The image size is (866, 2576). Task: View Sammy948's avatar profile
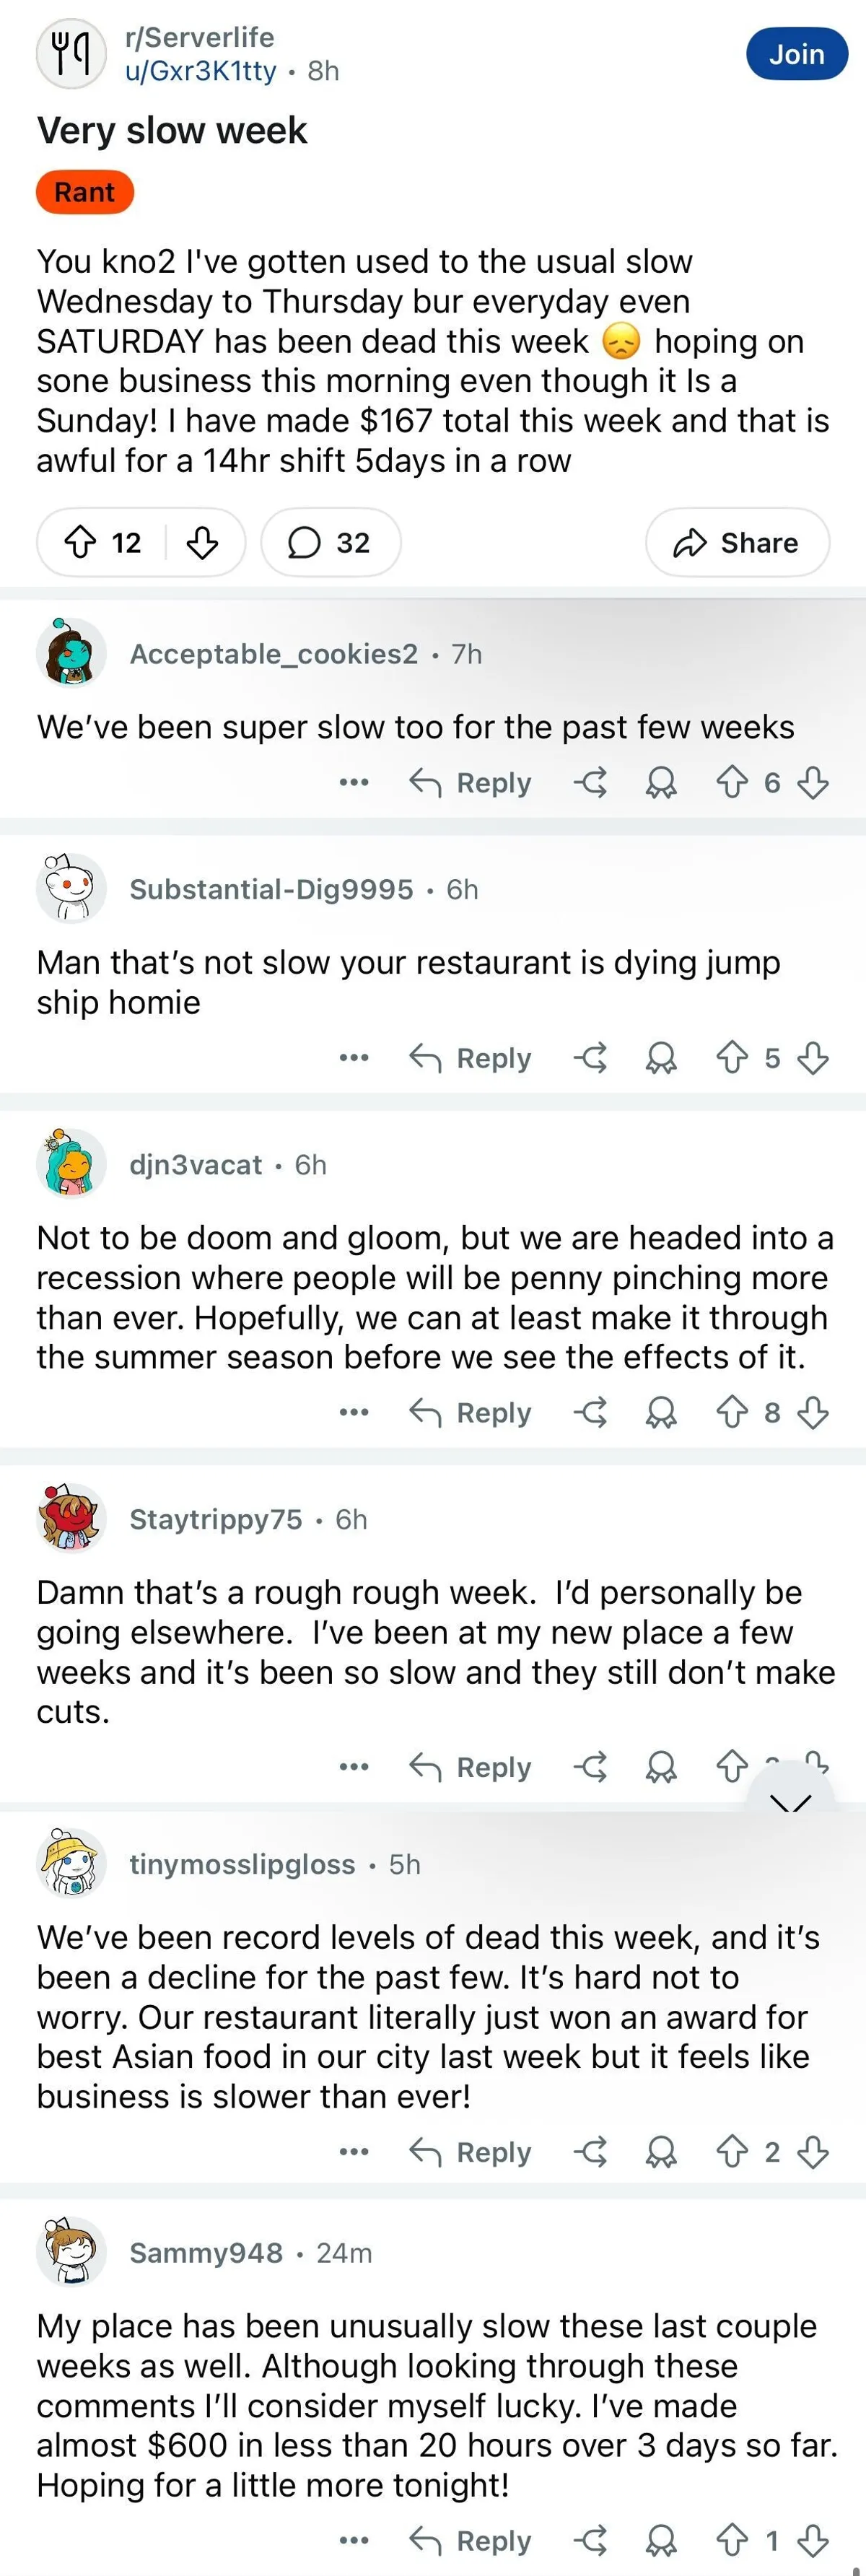pyautogui.click(x=70, y=2252)
